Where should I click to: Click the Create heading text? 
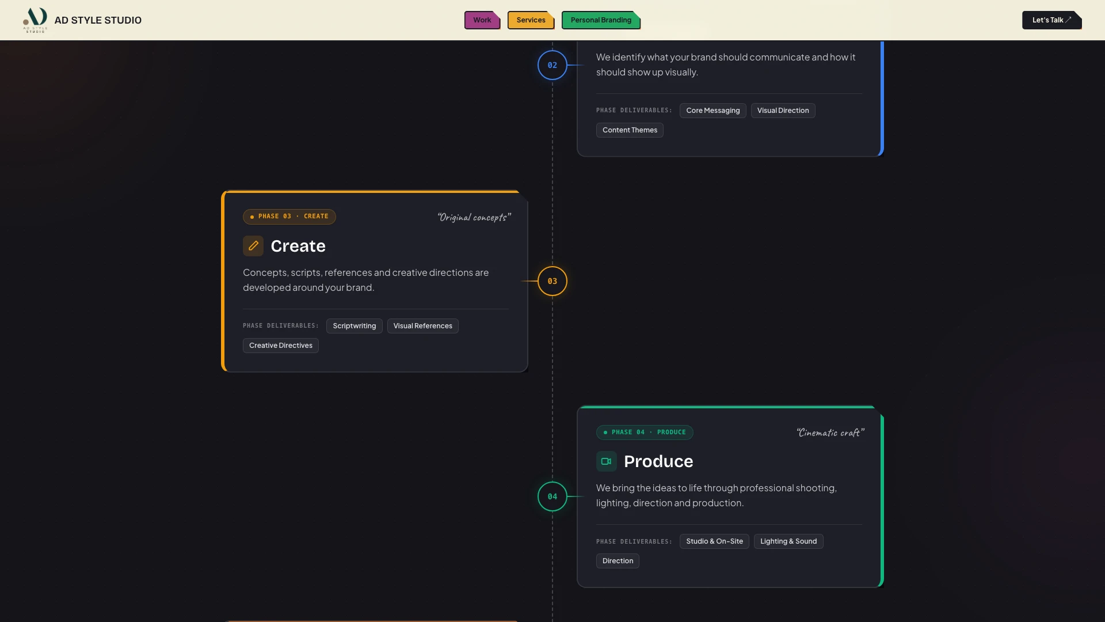tap(298, 246)
